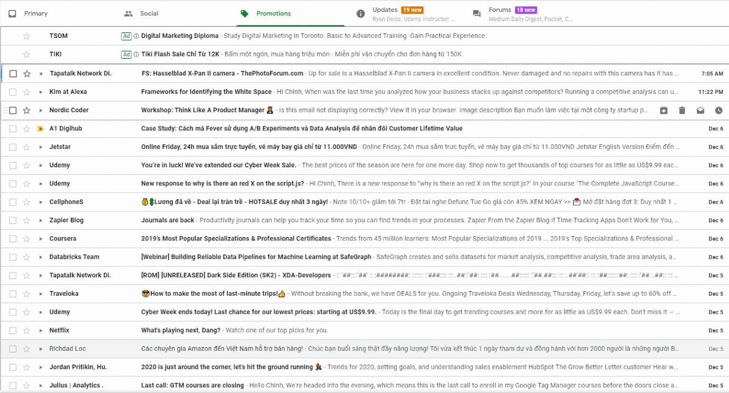Click the yellow importance marker for A1 Digihub
Image resolution: width=729 pixels, height=393 pixels.
coord(40,128)
